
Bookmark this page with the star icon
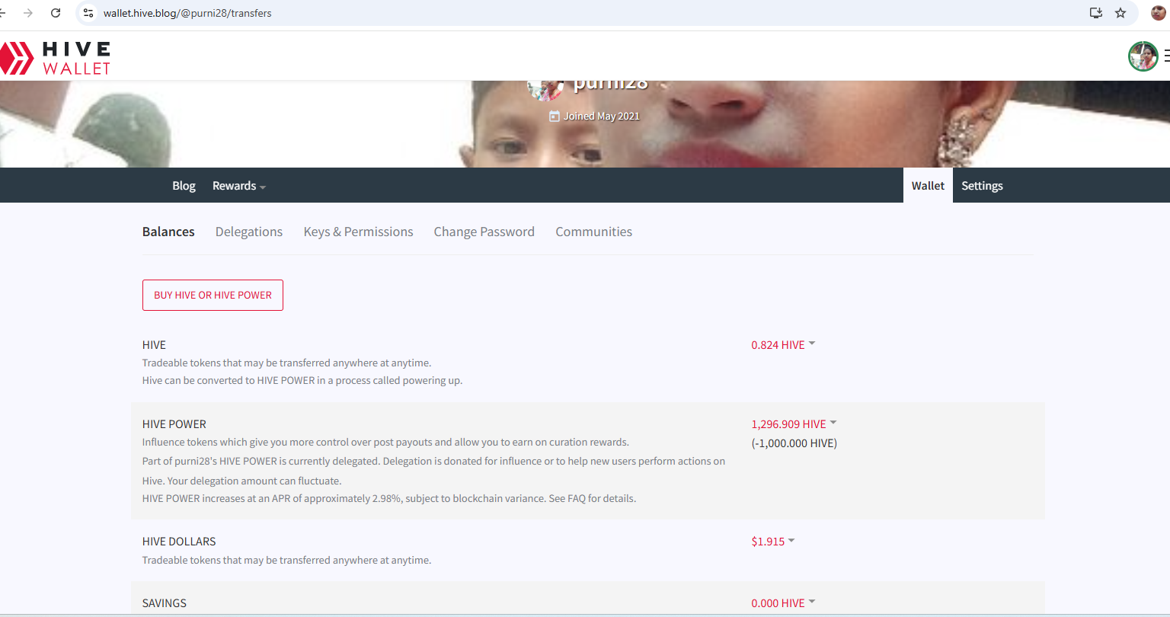point(1120,13)
